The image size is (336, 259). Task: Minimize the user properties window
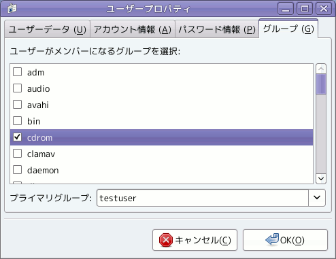tap(286, 9)
